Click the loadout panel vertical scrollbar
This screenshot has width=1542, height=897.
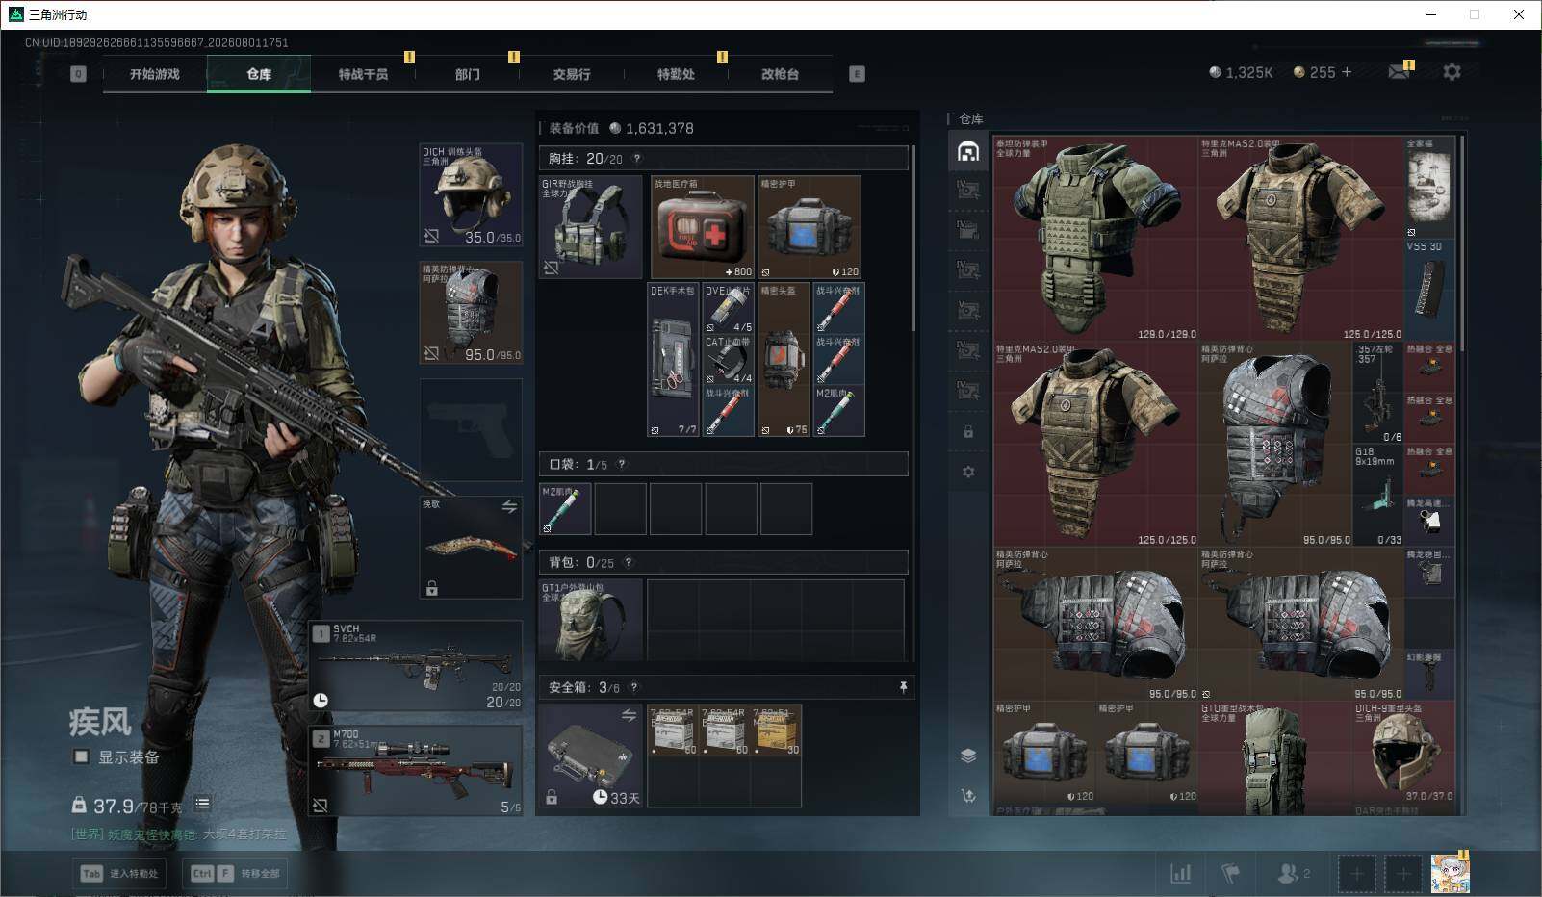click(913, 241)
